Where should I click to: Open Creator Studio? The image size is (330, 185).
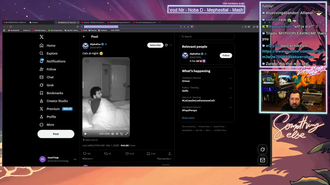click(54, 101)
